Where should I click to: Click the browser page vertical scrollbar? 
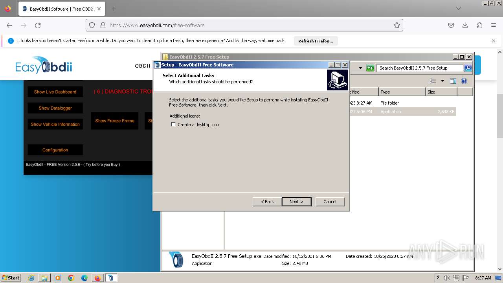pos(500,116)
